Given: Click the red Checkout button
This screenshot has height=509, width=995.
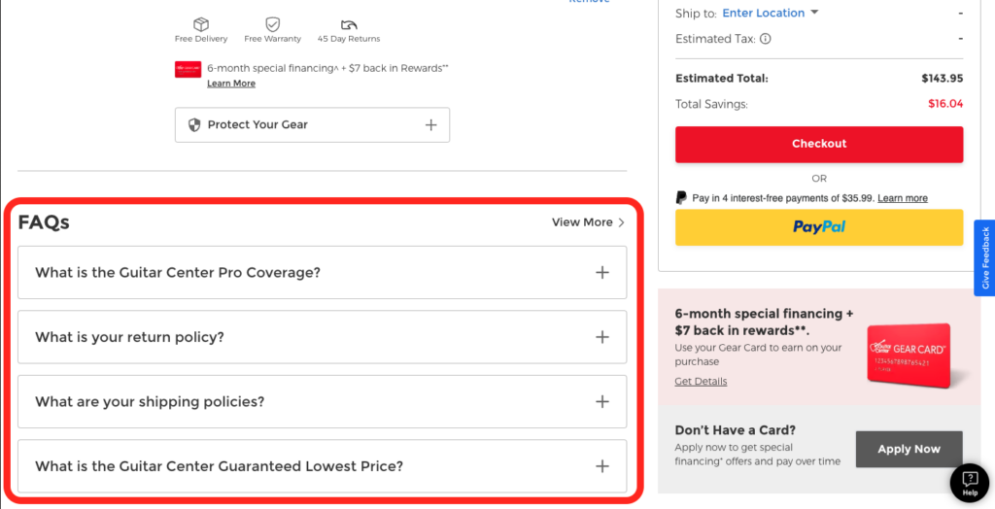Looking at the screenshot, I should click(819, 144).
